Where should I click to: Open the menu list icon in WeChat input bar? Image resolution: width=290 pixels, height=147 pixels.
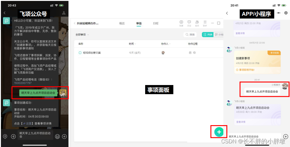pyautogui.click(x=5, y=137)
